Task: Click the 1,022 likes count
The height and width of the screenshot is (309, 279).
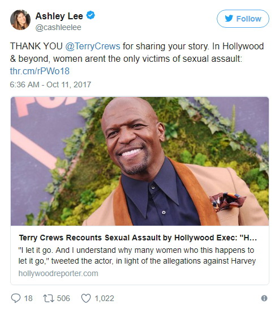Action: (104, 298)
